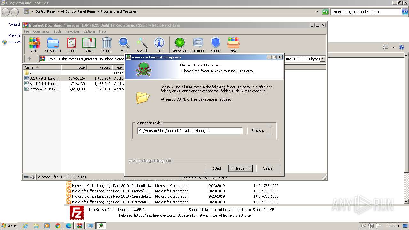
Task: Select Microsoft Office Language Pack German row
Action: pyautogui.click(x=173, y=202)
